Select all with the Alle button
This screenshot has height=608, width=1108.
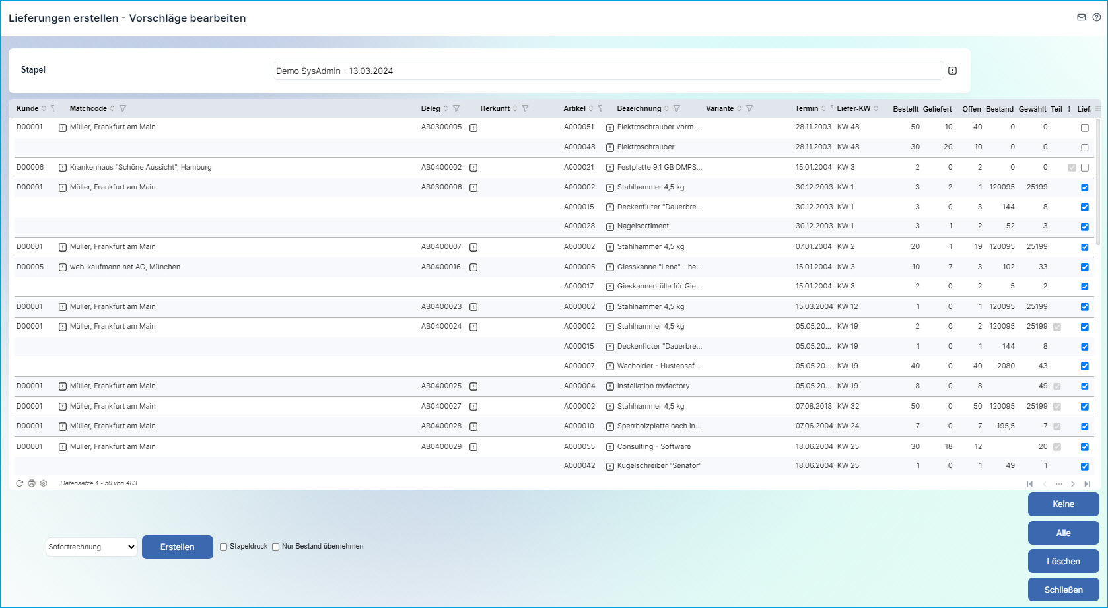[1064, 533]
